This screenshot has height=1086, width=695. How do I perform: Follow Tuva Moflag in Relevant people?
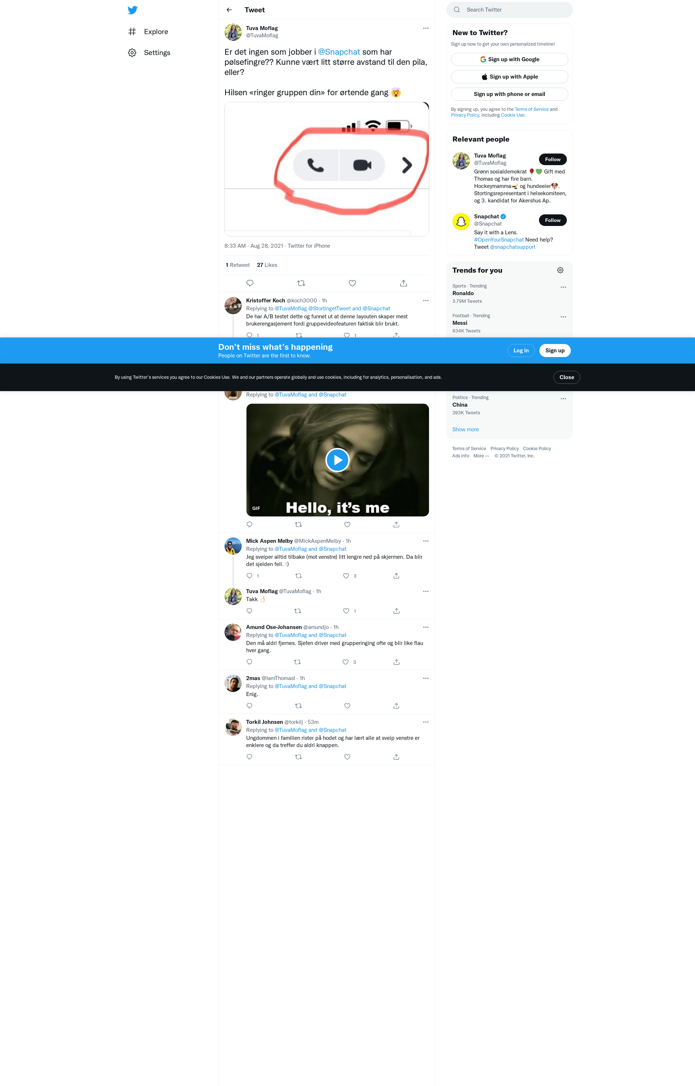point(552,159)
